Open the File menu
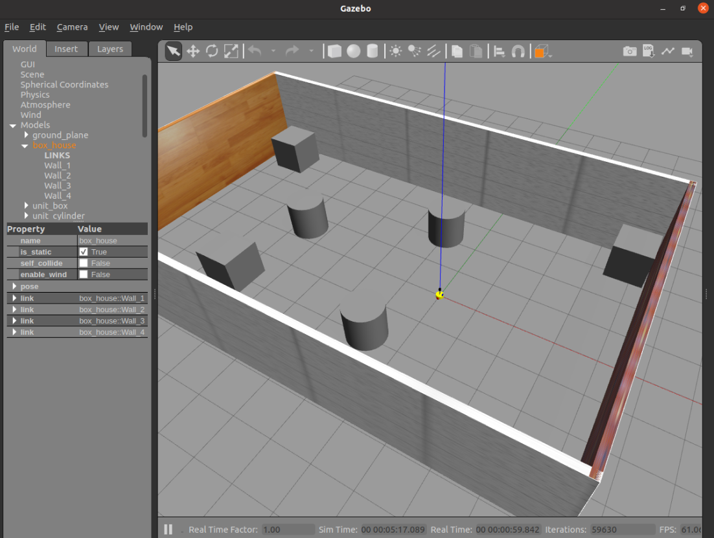 (12, 27)
